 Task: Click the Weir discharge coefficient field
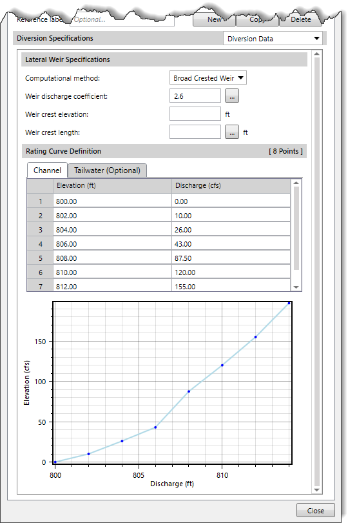pyautogui.click(x=195, y=96)
